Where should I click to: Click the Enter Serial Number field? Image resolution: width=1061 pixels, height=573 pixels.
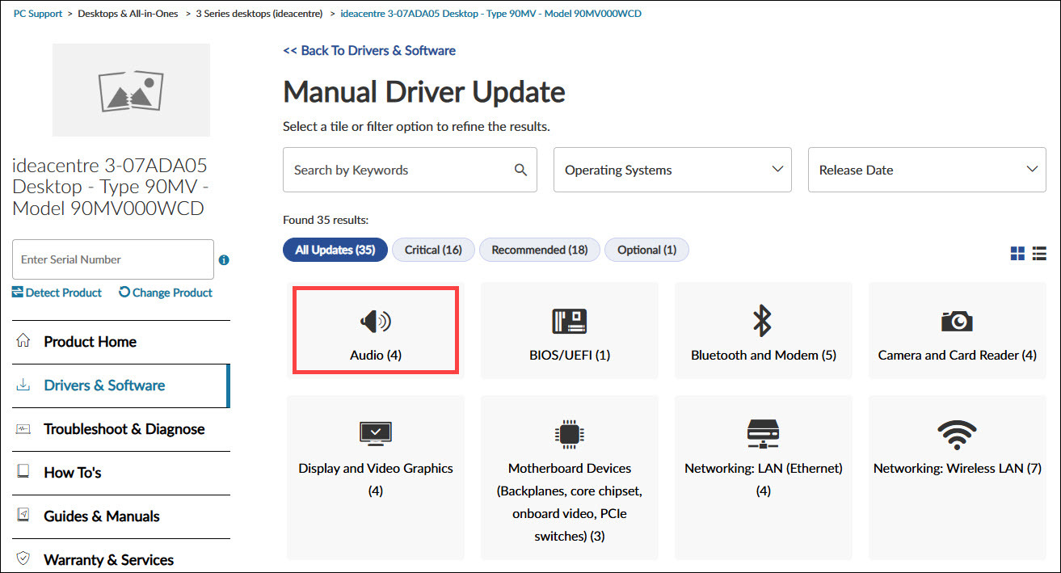click(113, 259)
